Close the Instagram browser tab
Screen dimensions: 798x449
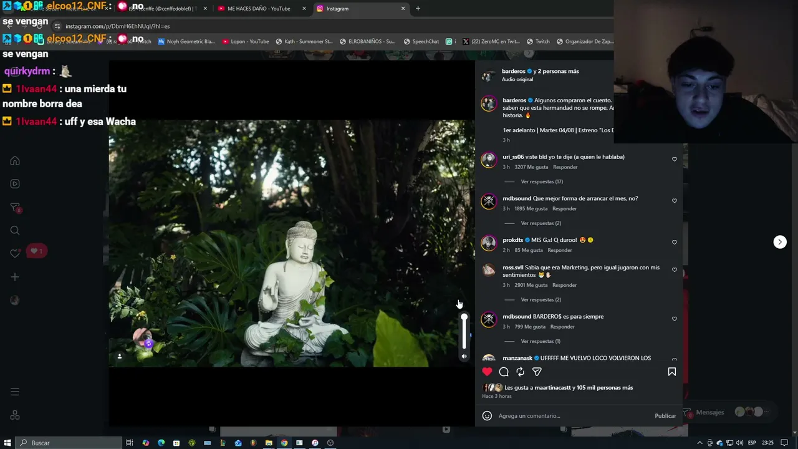click(x=403, y=9)
